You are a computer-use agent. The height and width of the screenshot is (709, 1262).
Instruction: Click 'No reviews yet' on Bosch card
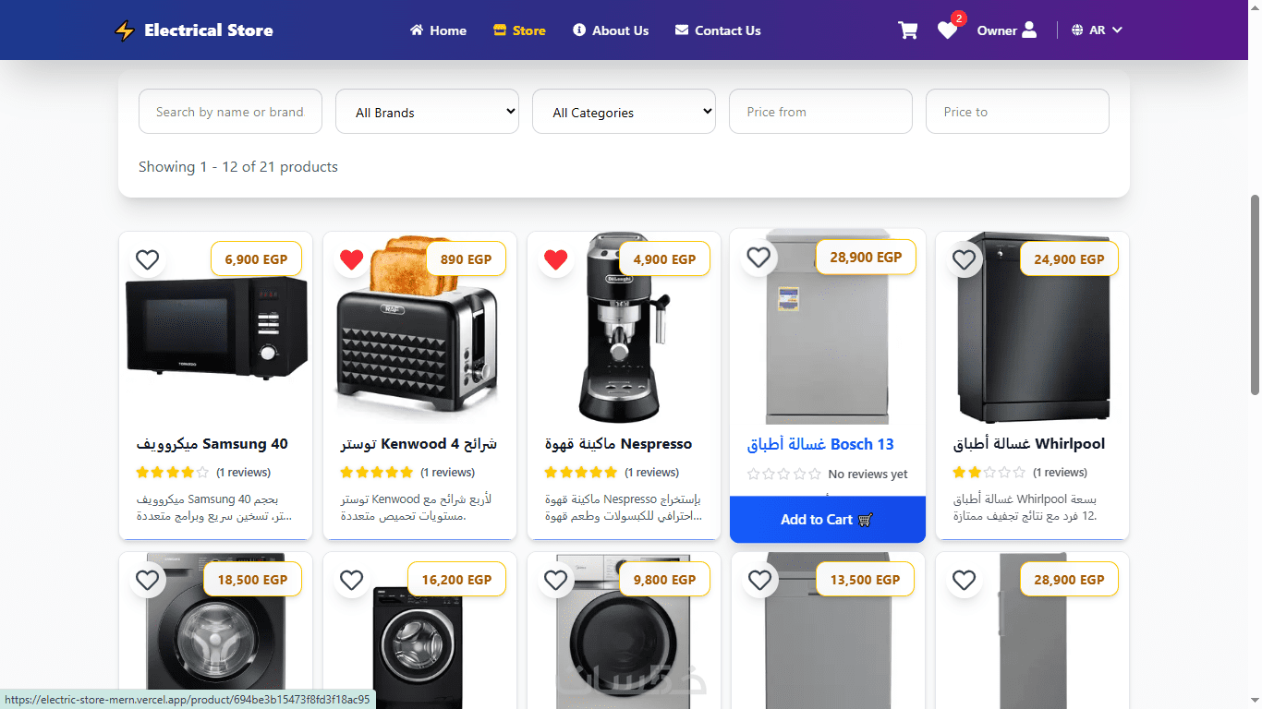click(868, 475)
